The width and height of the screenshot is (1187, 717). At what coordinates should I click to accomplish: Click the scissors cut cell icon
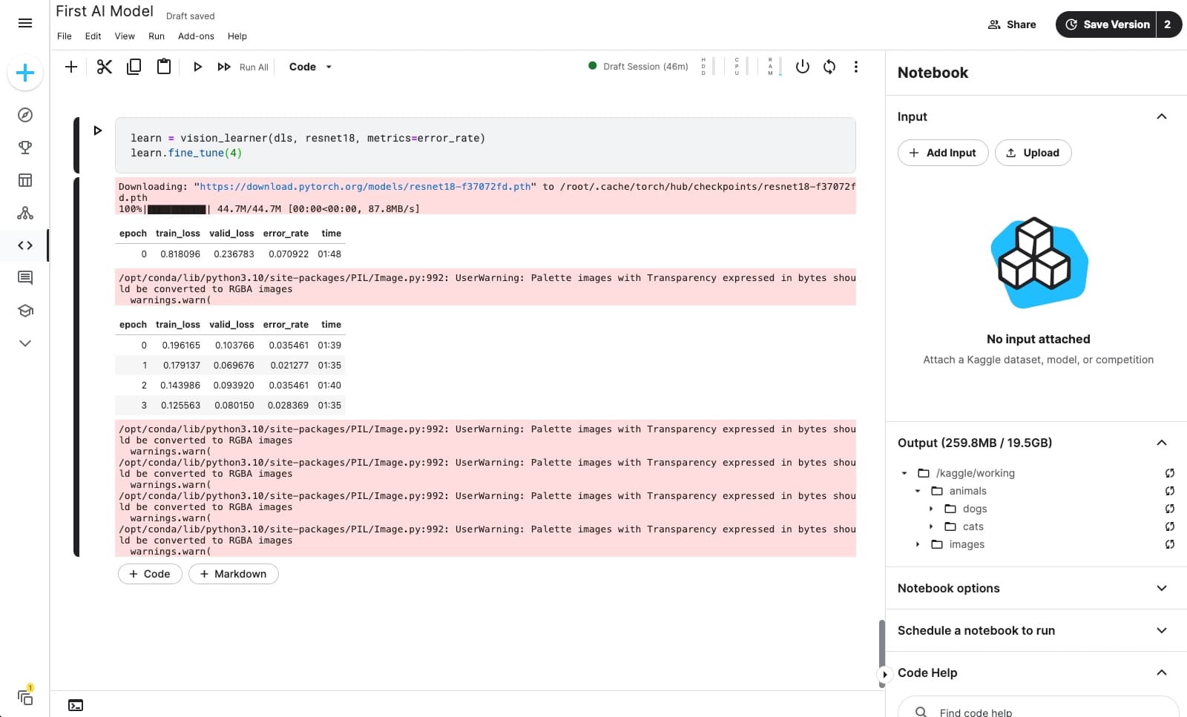click(104, 67)
